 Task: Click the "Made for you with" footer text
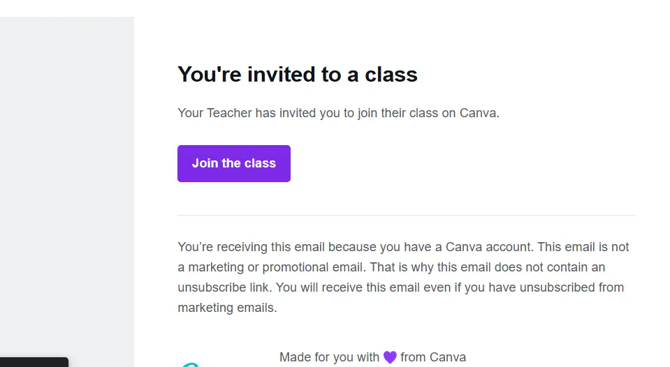coord(329,357)
